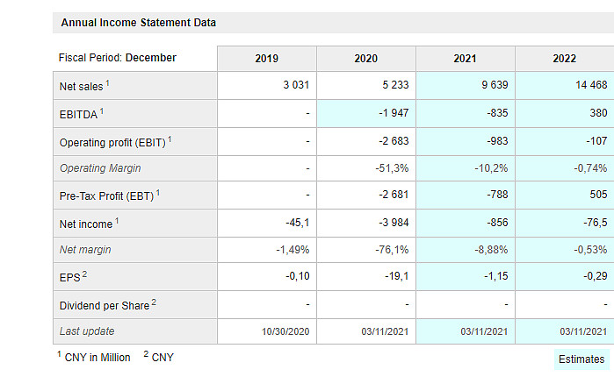614x391 pixels.
Task: Select the 2022 column header
Action: [564, 59]
